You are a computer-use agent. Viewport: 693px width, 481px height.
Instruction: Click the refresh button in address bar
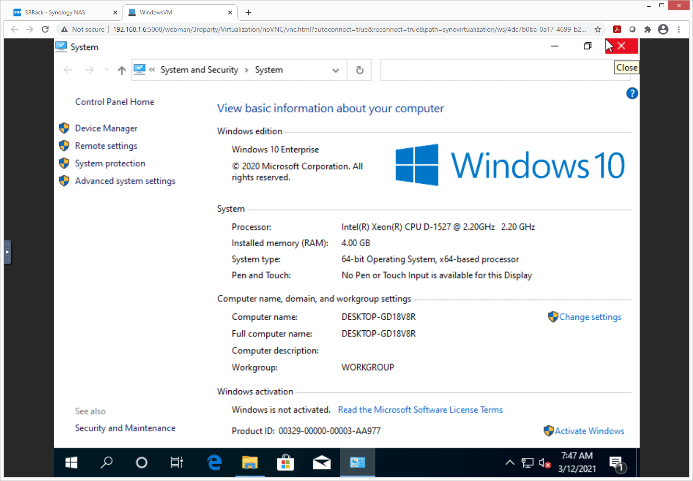359,70
